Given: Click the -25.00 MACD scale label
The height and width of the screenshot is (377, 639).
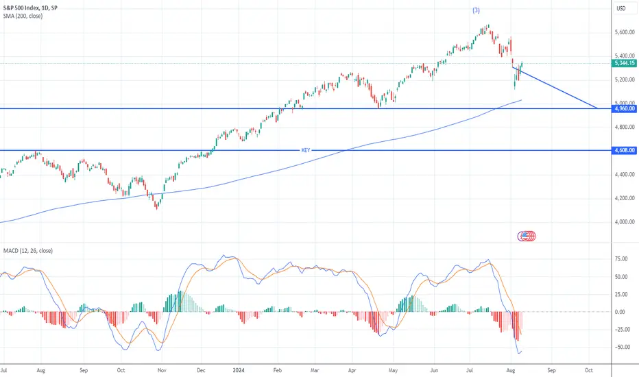Looking at the screenshot, I should tap(622, 329).
